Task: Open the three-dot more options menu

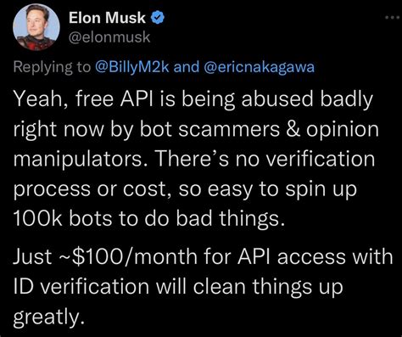Action: click(x=393, y=18)
